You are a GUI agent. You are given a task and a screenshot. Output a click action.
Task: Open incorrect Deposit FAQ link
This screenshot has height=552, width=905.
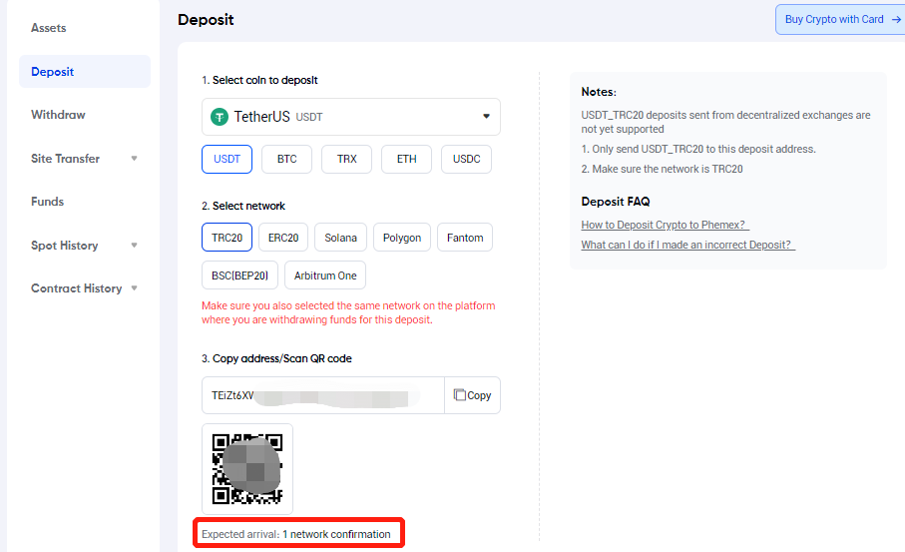688,245
